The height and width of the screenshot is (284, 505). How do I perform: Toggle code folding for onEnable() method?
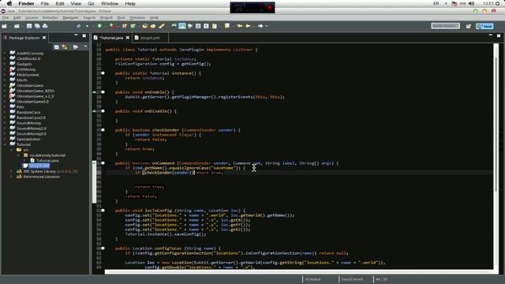pyautogui.click(x=103, y=92)
